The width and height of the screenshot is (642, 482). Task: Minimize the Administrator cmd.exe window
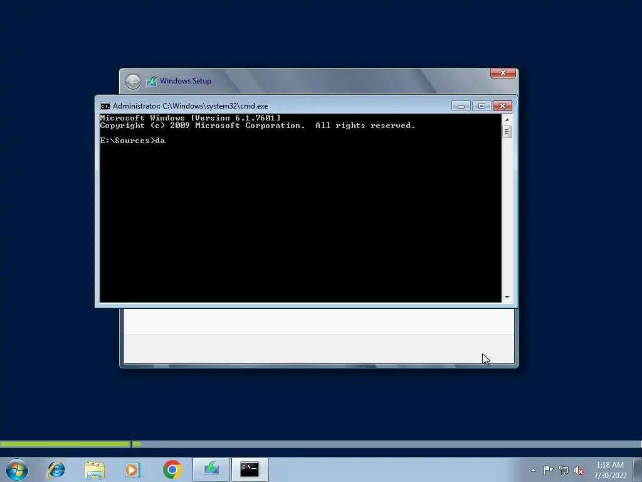coord(461,106)
